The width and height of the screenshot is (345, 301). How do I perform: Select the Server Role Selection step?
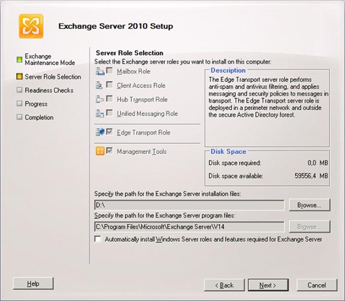point(53,76)
